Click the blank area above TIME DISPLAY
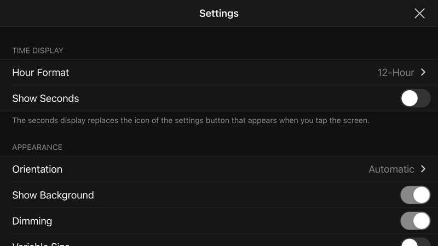Image resolution: width=438 pixels, height=246 pixels. (x=219, y=36)
